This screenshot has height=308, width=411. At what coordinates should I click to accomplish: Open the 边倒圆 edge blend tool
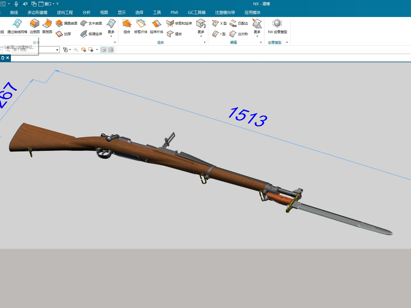pos(34,27)
